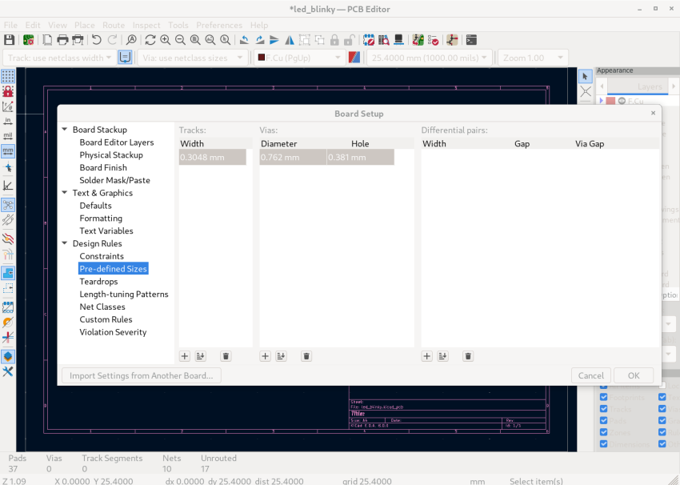Screen dimensions: 680x485
Task: Collapse the Design Rules tree section
Action: coord(65,243)
